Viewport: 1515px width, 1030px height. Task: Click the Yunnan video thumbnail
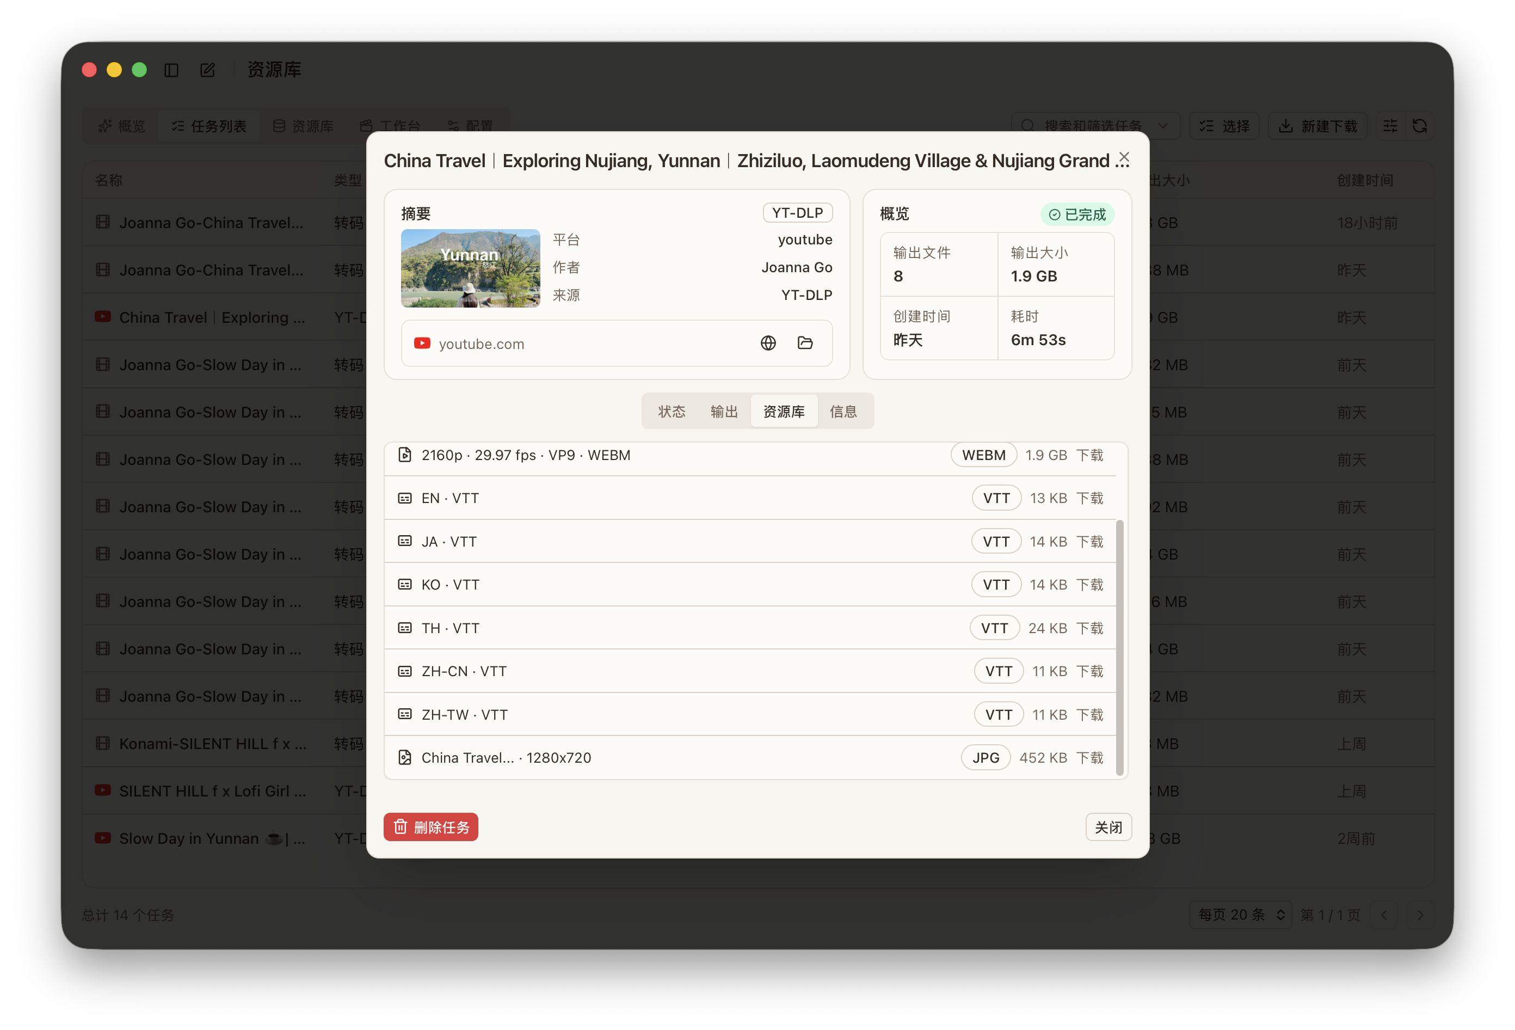click(x=470, y=268)
